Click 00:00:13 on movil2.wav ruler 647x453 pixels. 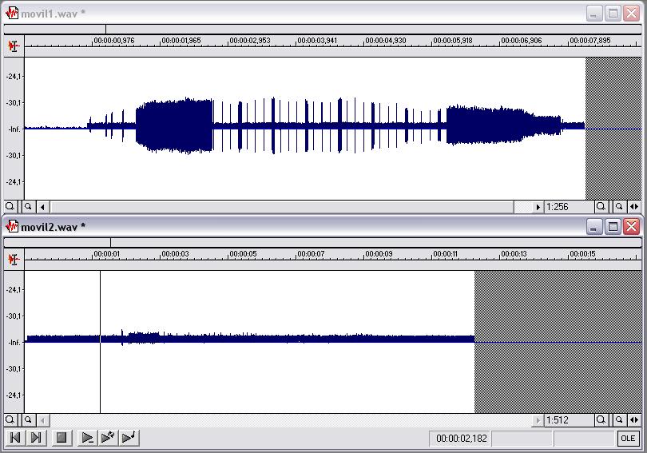coord(514,254)
